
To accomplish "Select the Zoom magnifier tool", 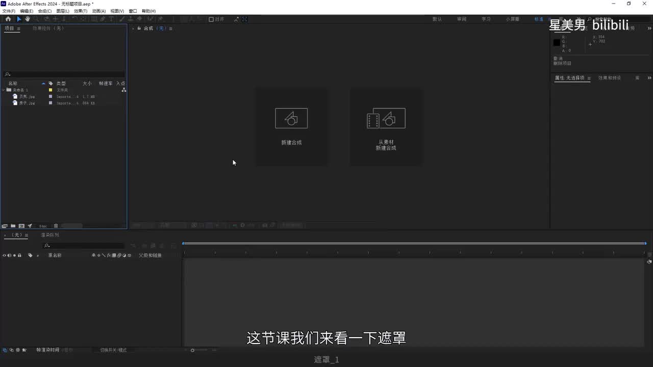I will pos(36,19).
